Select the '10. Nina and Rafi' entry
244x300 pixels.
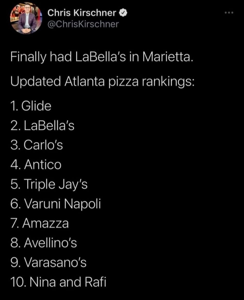pyautogui.click(x=58, y=282)
